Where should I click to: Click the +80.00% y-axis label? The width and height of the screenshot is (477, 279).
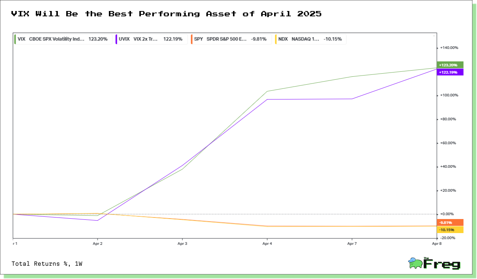pos(449,119)
